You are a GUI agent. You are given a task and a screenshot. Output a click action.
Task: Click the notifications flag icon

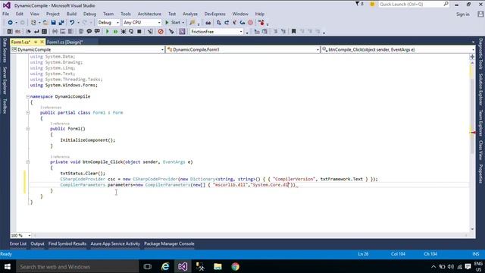pos(358,4)
